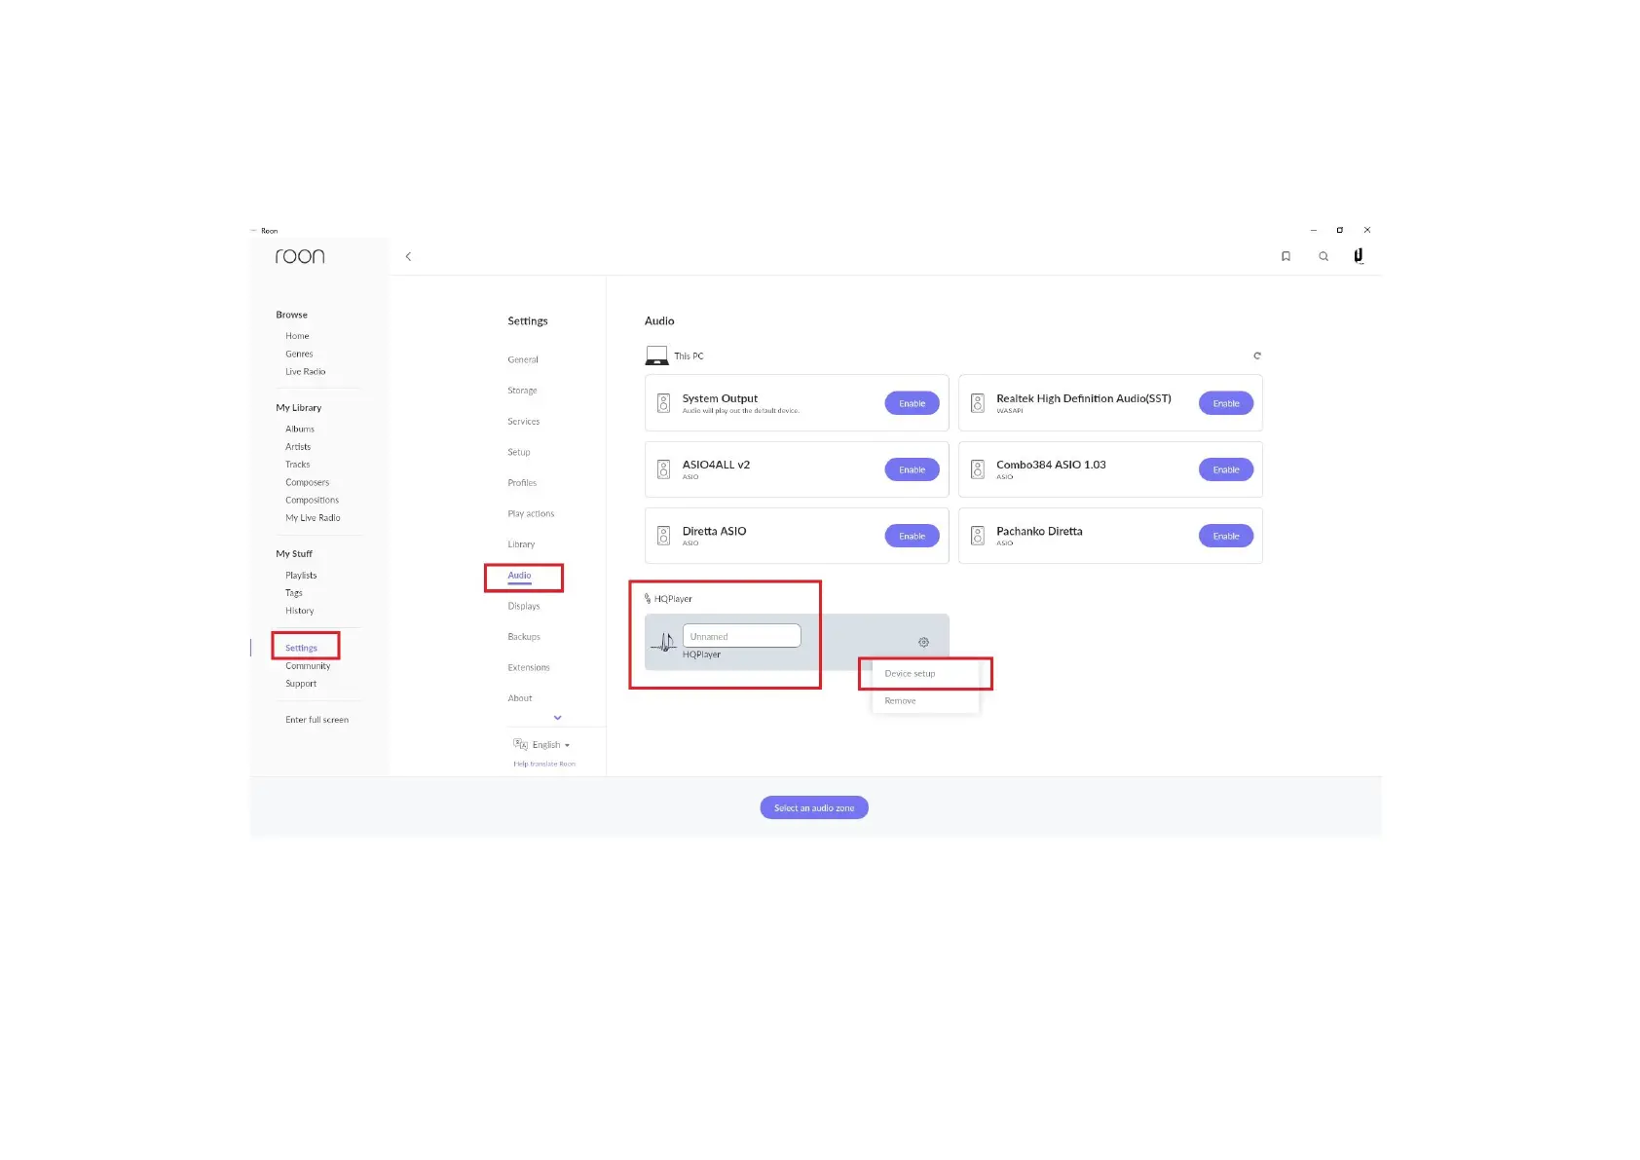Click the HQPlayer zone name field
Screen dimensions: 1640x1160
tap(741, 636)
